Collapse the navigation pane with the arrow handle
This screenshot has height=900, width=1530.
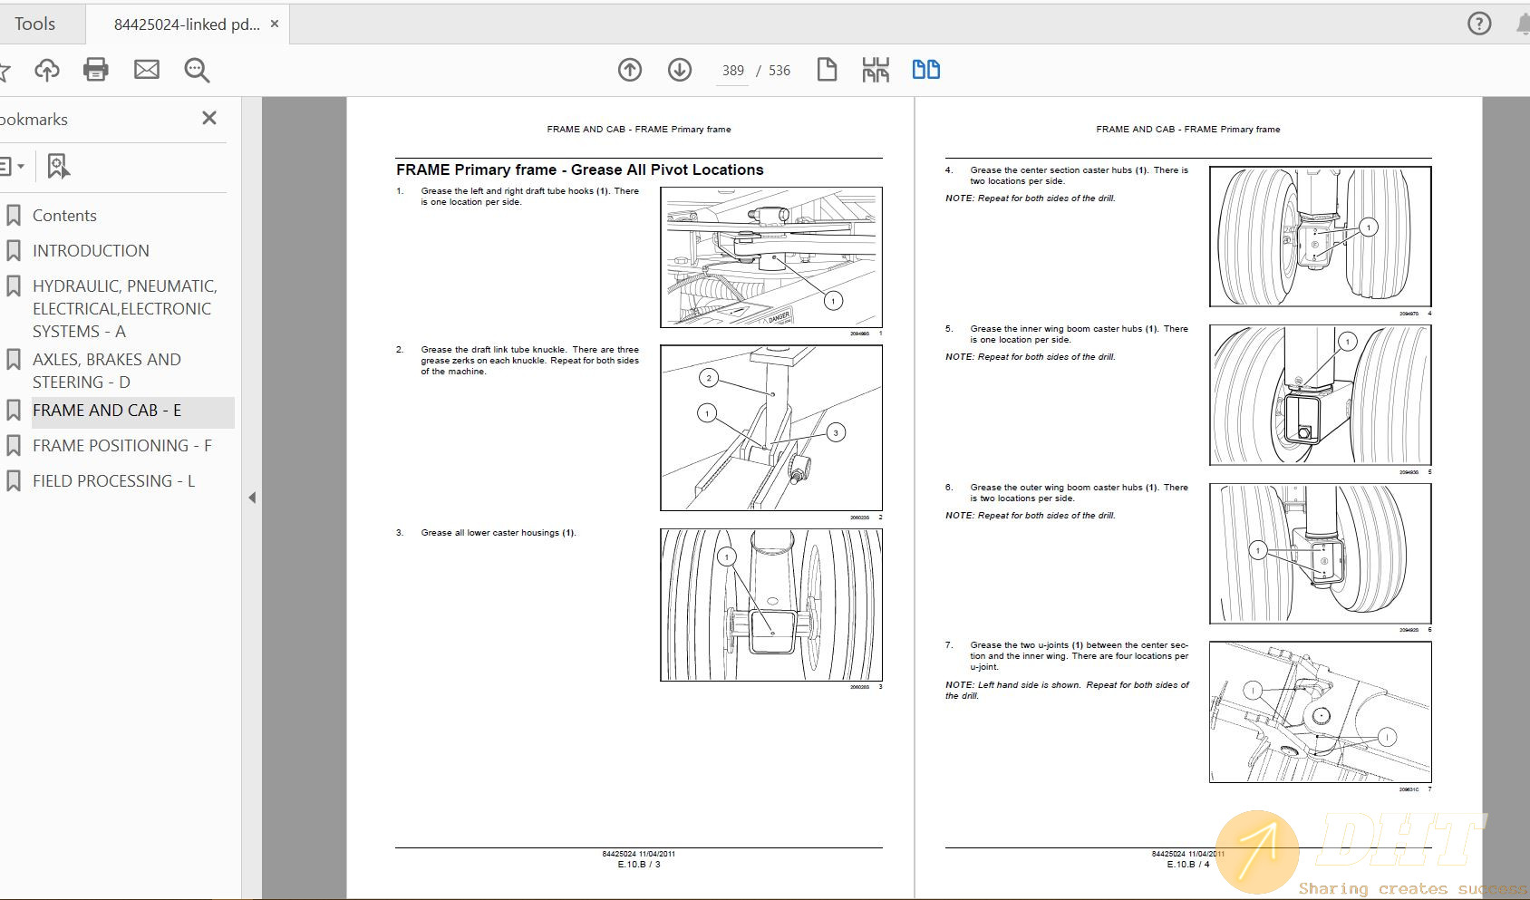click(x=252, y=498)
